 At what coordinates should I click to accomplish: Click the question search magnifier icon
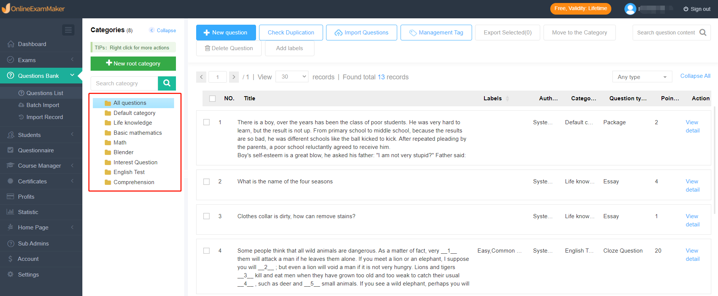703,33
